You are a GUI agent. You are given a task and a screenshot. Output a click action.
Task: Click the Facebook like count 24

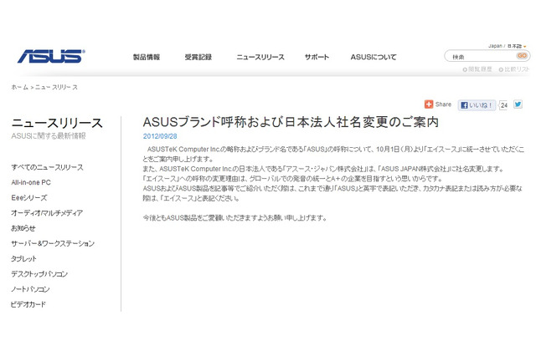coord(504,105)
